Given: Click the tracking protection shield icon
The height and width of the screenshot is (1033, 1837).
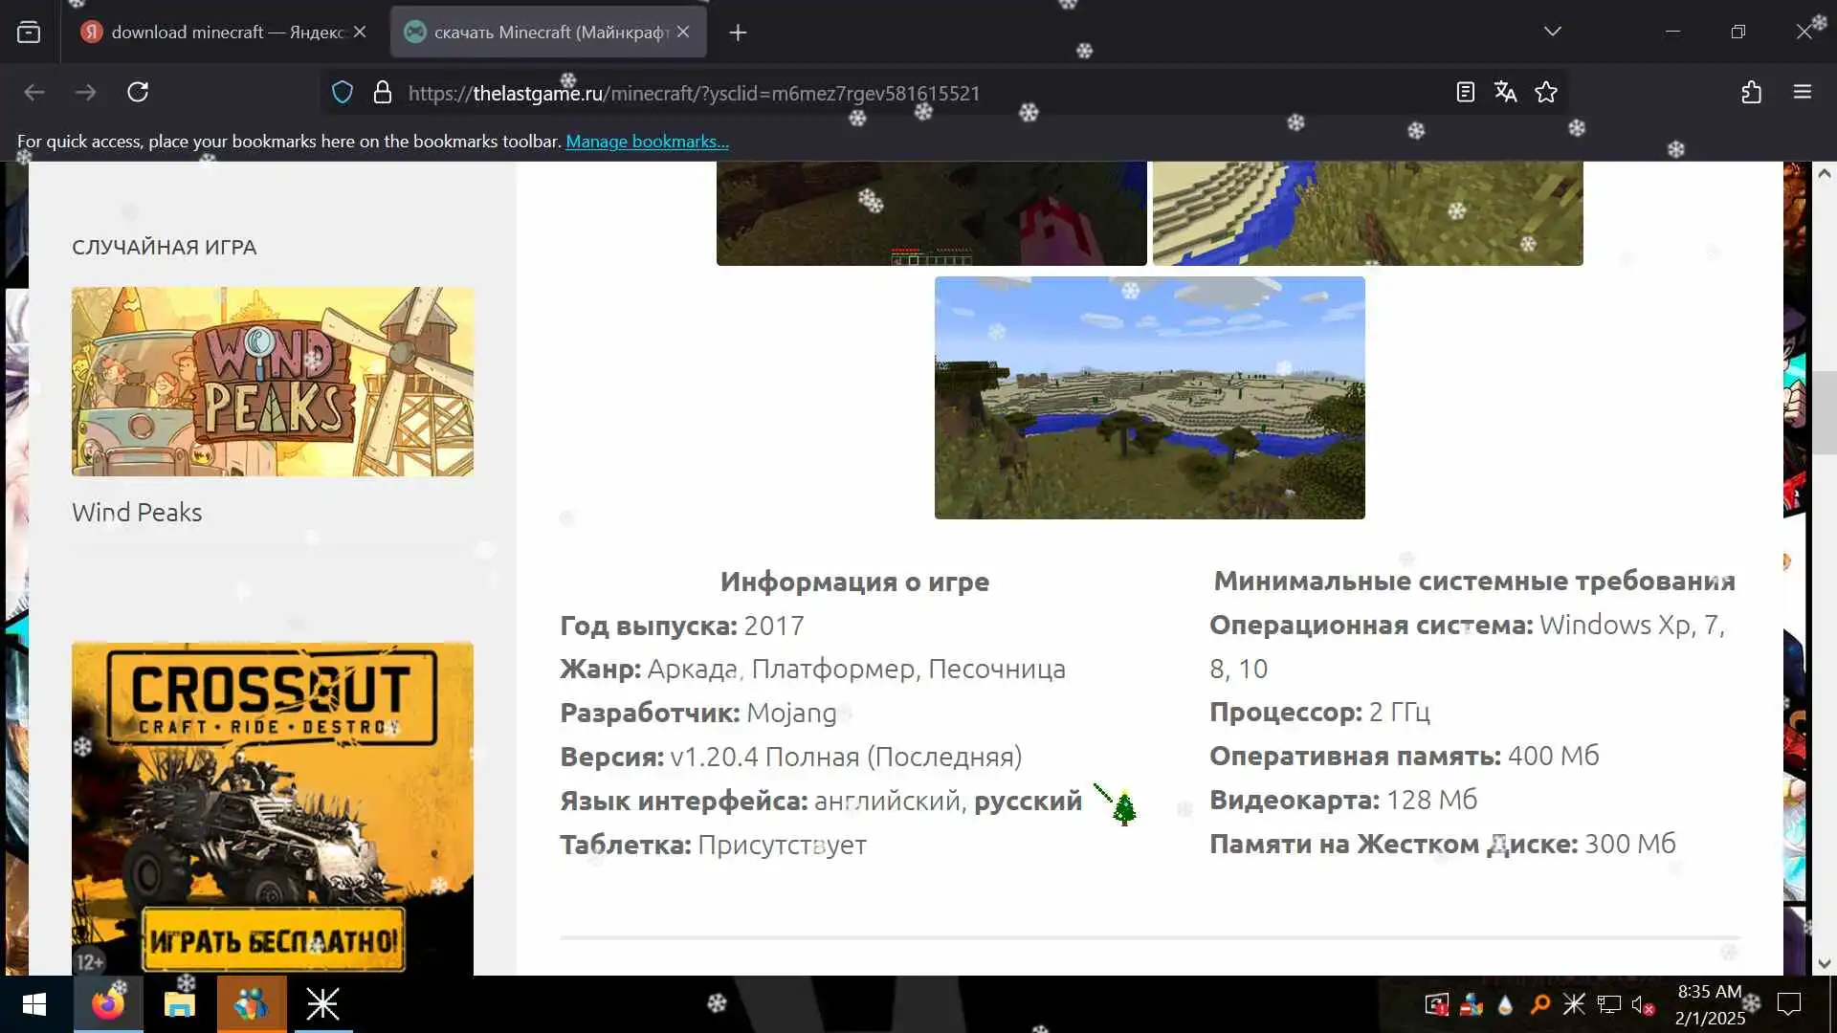Looking at the screenshot, I should [342, 92].
